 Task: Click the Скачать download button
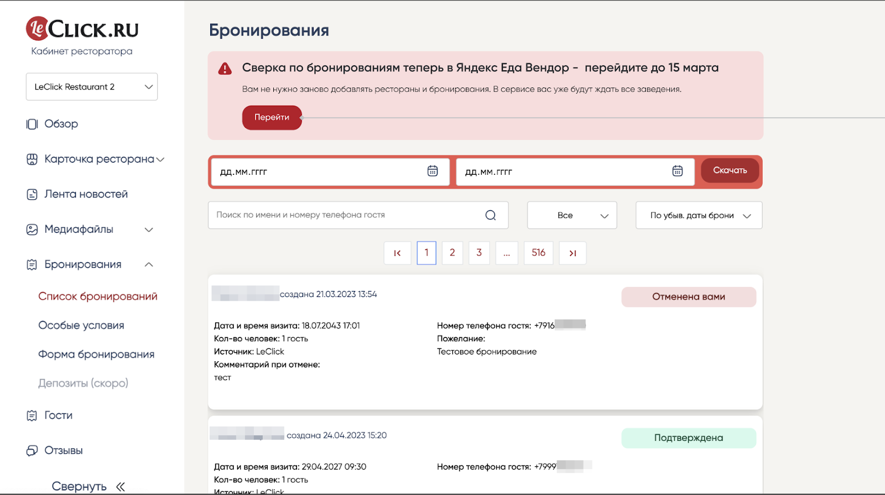[x=730, y=170]
